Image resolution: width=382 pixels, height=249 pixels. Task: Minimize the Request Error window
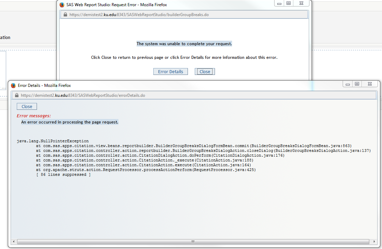[x=279, y=3]
